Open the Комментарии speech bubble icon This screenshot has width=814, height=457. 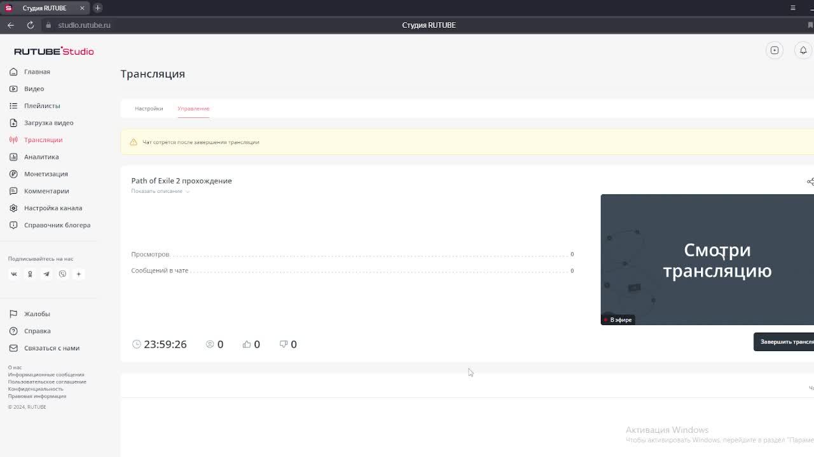coord(13,191)
